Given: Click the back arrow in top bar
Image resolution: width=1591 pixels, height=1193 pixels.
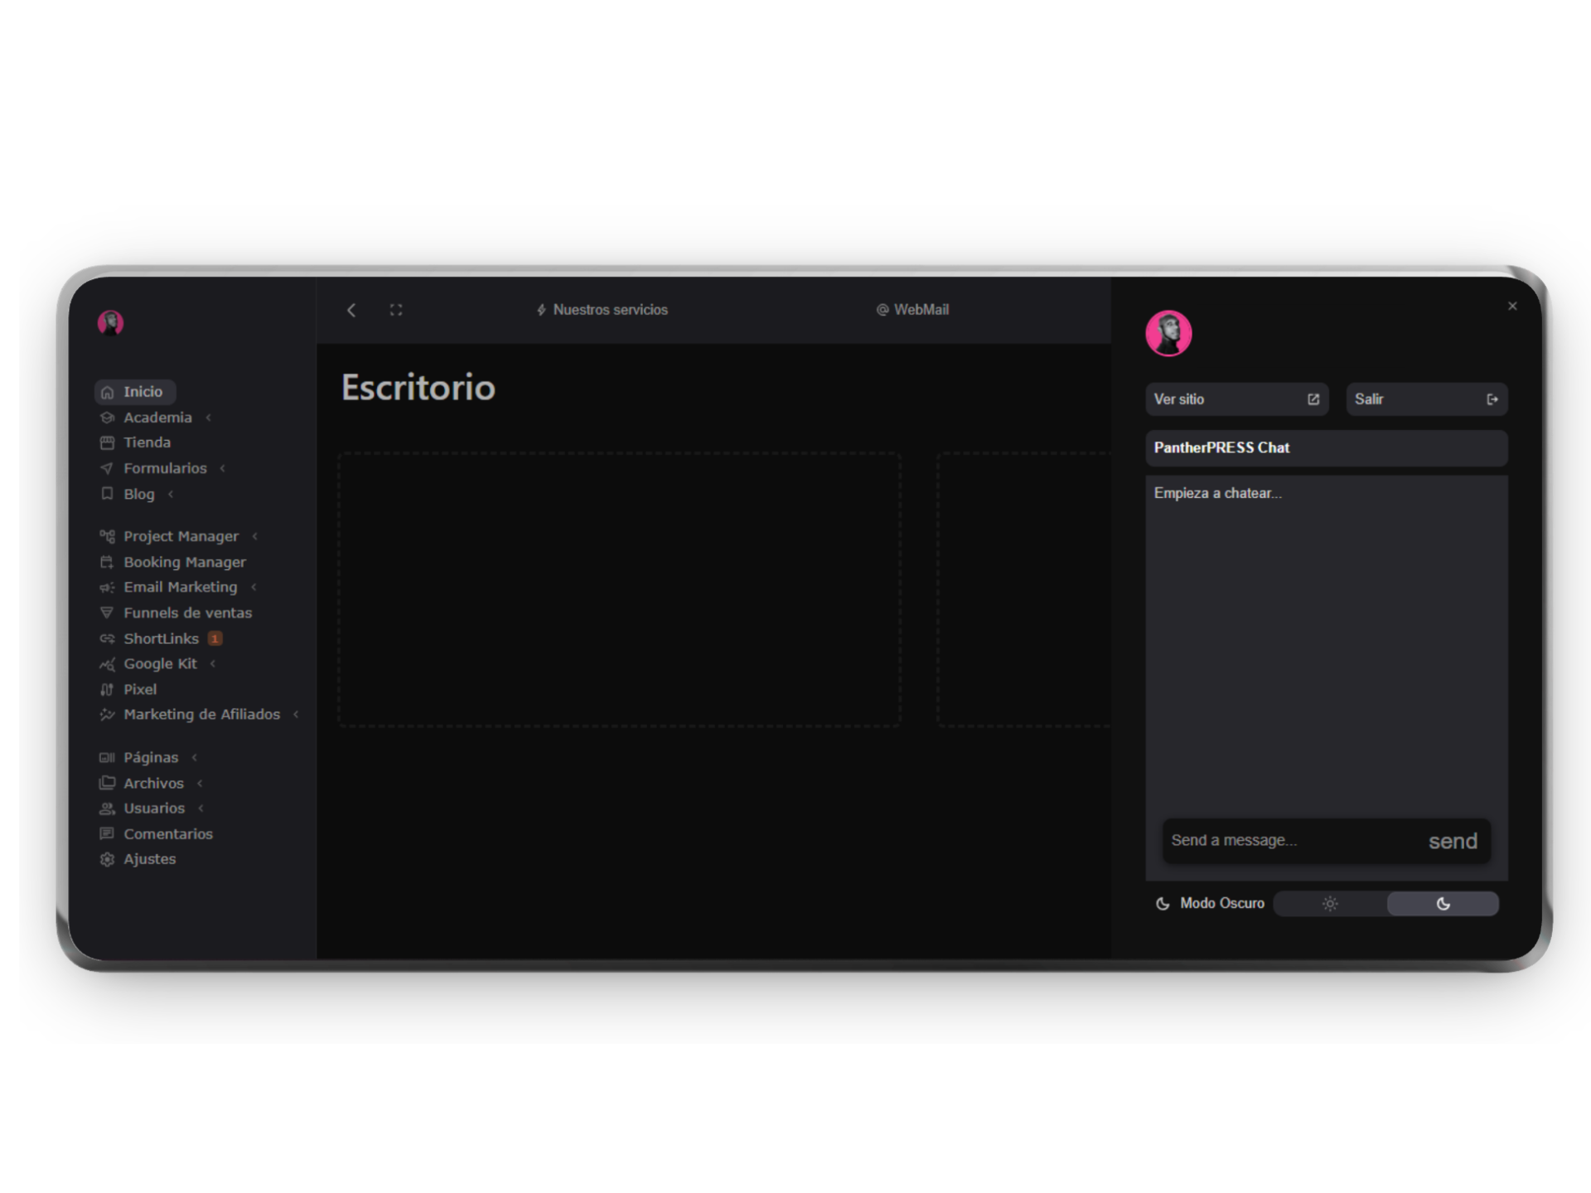Looking at the screenshot, I should [x=351, y=310].
